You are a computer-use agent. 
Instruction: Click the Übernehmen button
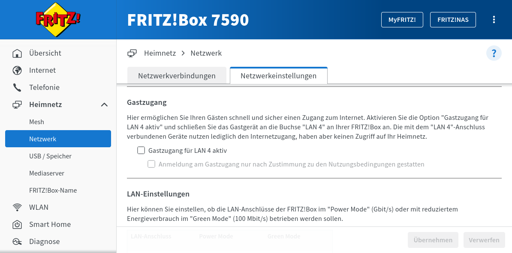[x=433, y=240]
